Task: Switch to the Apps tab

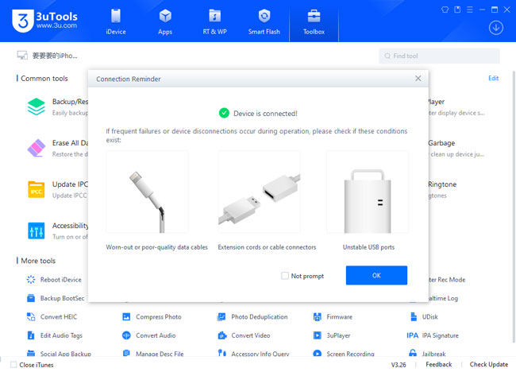Action: pos(165,21)
